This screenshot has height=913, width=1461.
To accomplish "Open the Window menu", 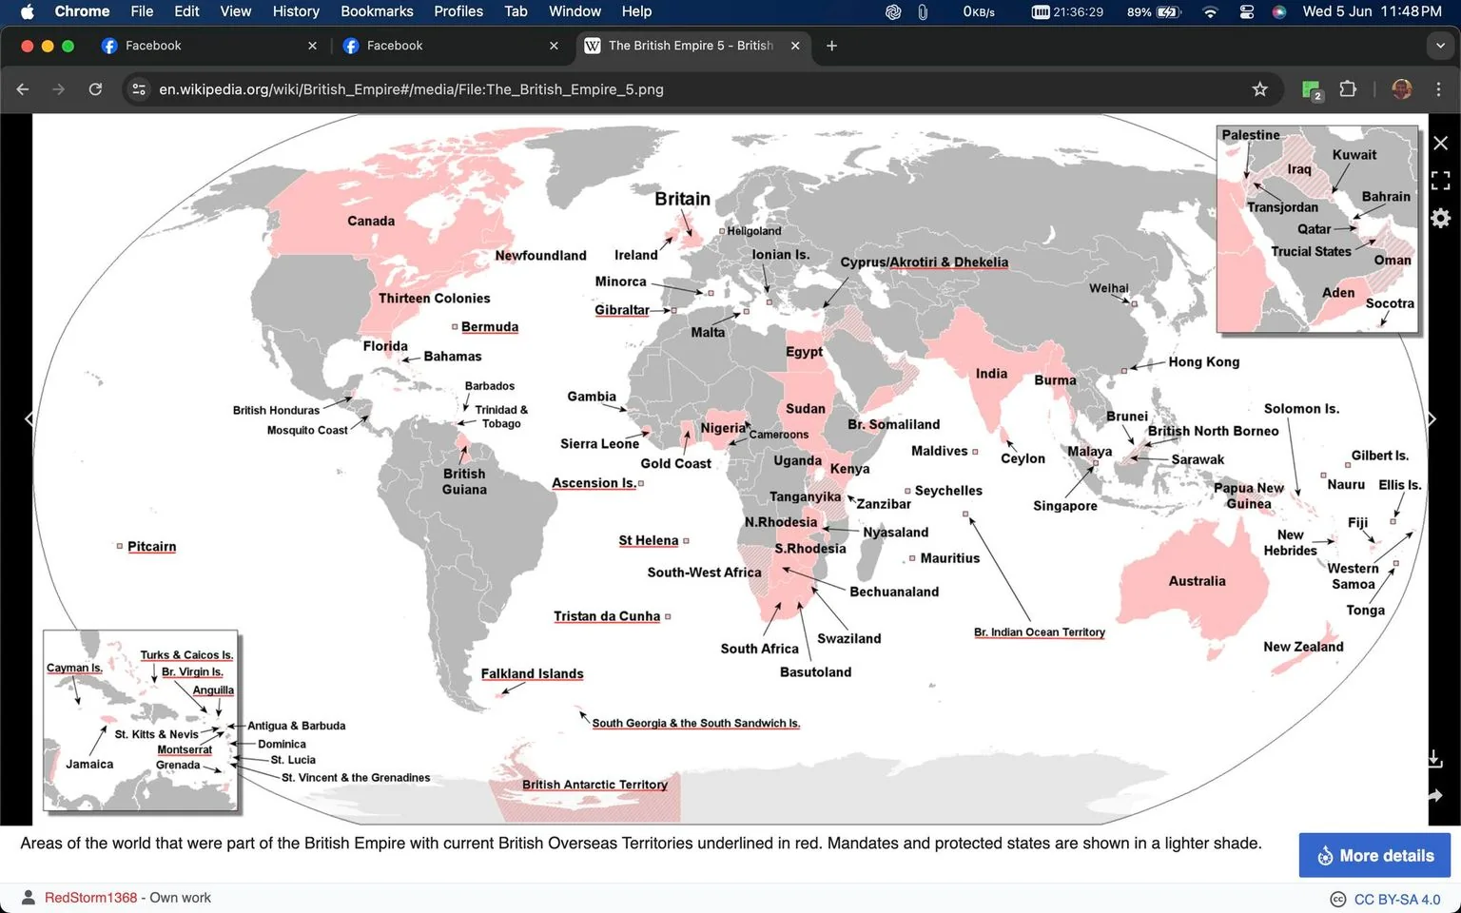I will (x=575, y=11).
